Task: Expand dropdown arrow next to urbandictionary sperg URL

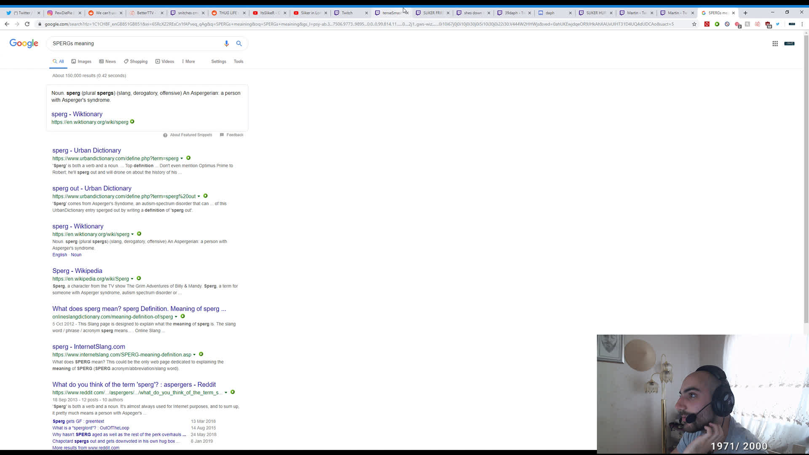Action: point(182,158)
